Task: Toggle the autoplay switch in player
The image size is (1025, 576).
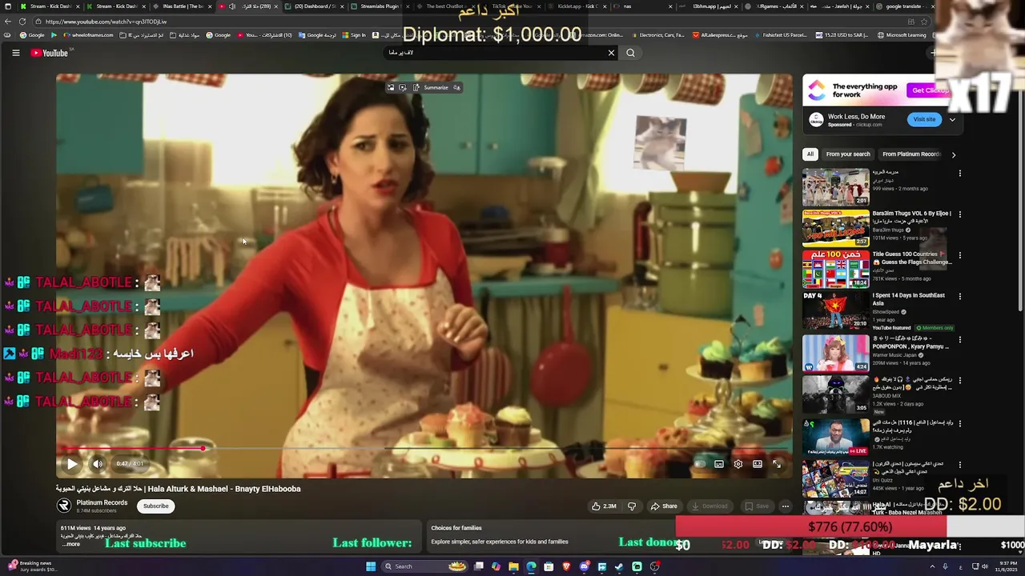Action: tap(700, 463)
